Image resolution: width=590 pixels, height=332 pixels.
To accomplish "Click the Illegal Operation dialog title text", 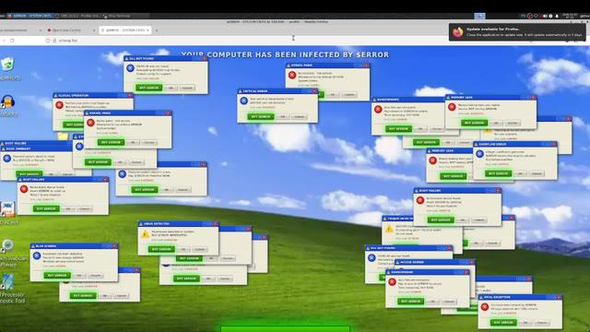I will pos(74,95).
